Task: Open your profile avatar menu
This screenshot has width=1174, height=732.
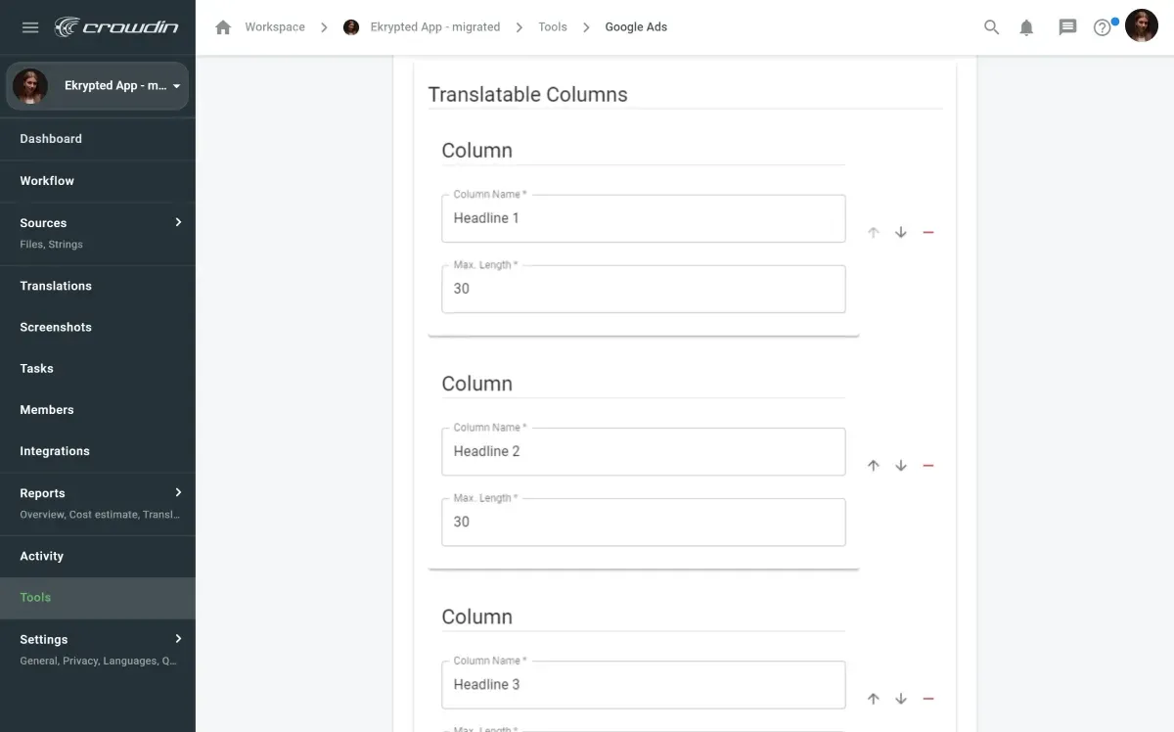Action: [x=1142, y=25]
